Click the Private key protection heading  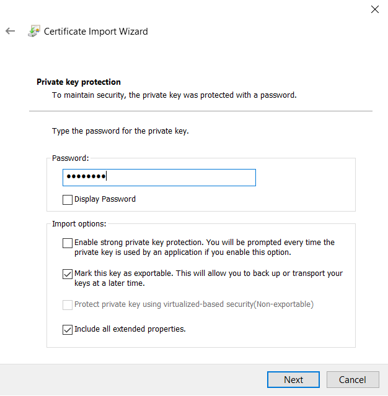[79, 82]
